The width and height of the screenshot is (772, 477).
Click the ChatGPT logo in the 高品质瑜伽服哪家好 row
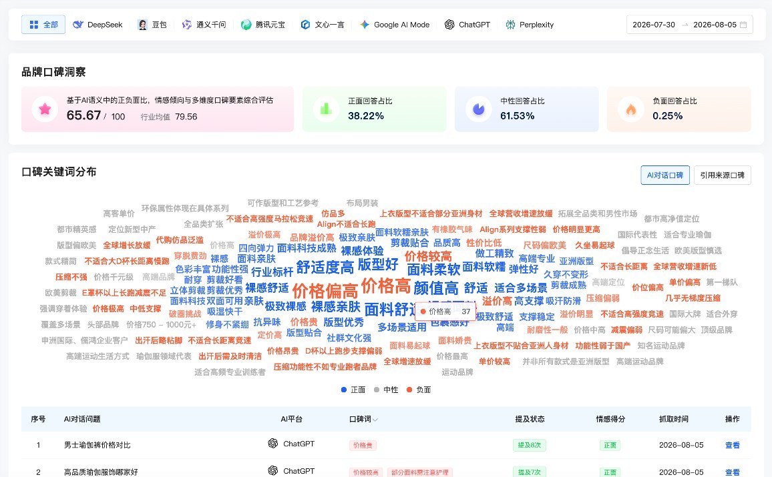tap(272, 470)
